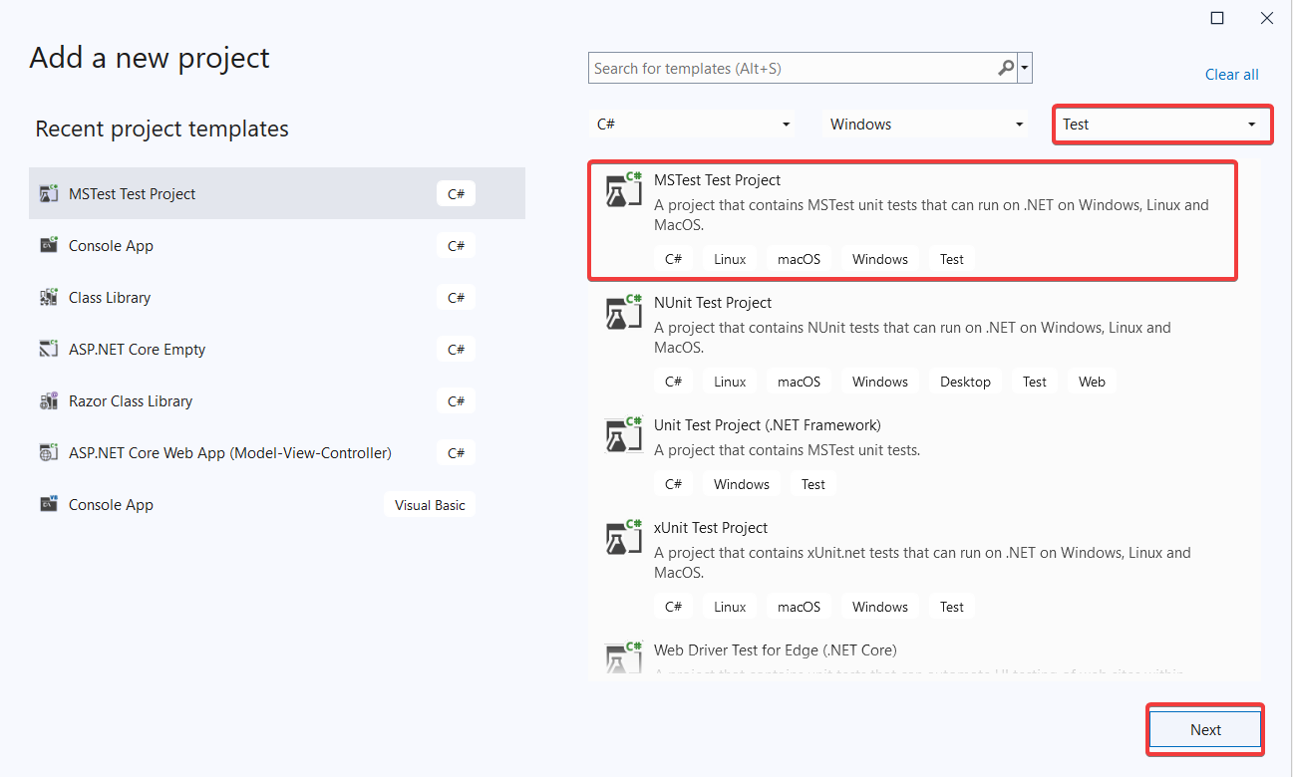Click the xUnit Test Project flask icon
Image resolution: width=1293 pixels, height=777 pixels.
624,537
